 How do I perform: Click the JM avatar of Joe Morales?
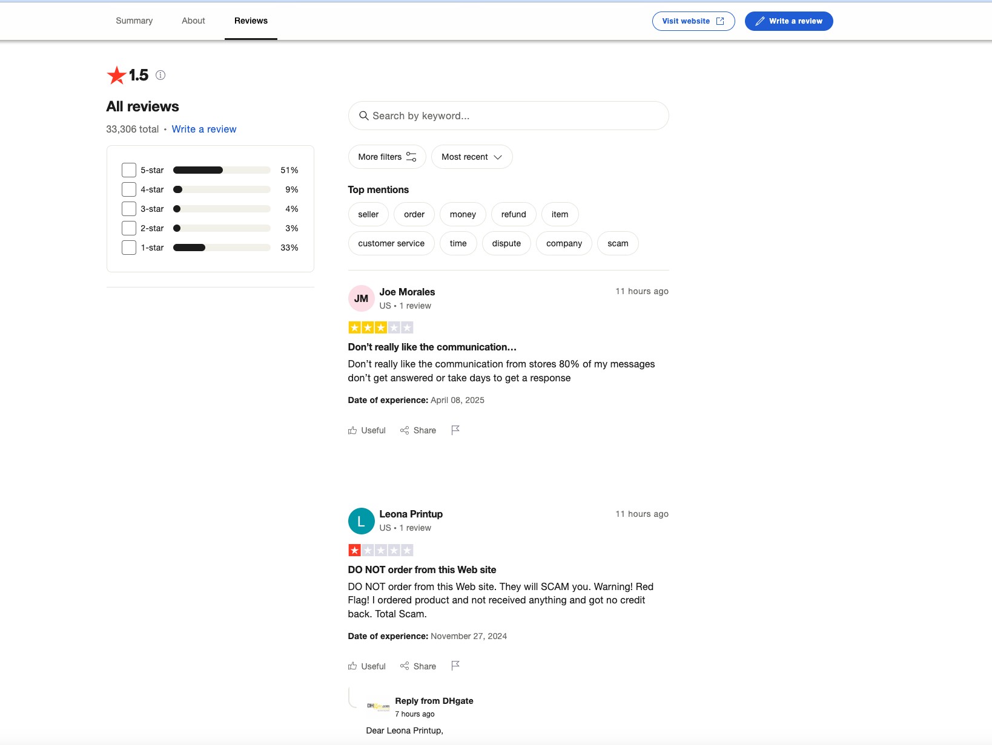362,298
